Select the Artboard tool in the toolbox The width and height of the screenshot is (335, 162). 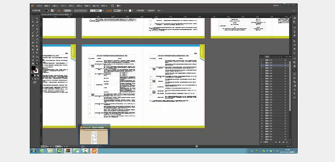click(x=33, y=60)
